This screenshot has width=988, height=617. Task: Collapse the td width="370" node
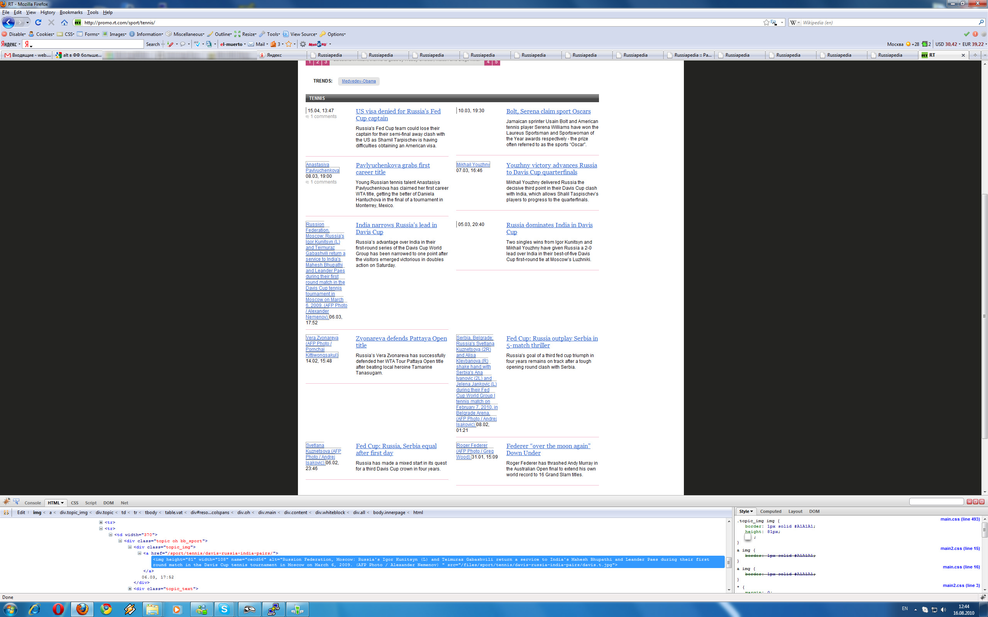click(111, 534)
